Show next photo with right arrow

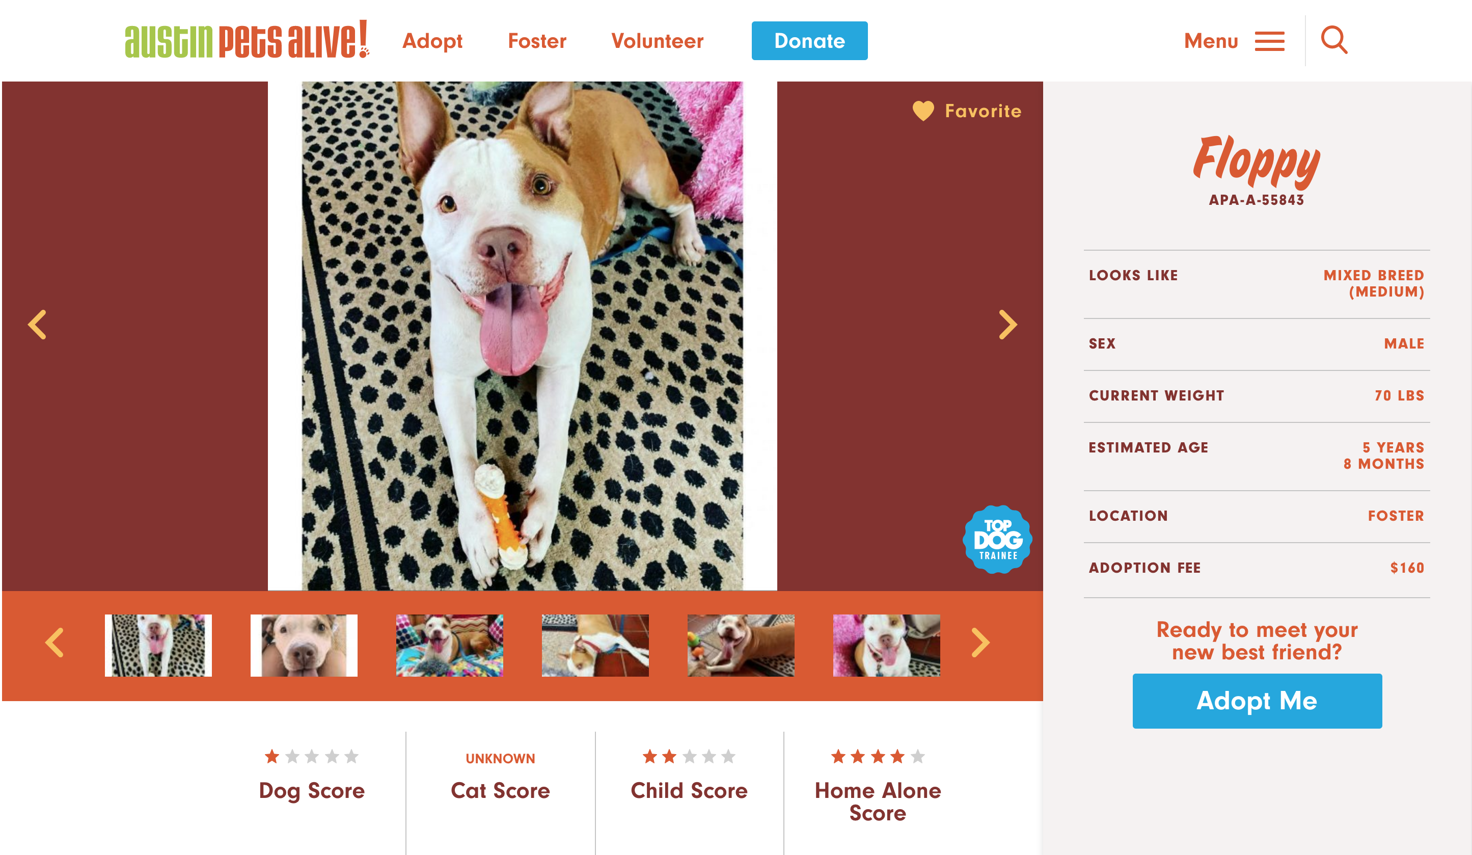(x=1007, y=325)
